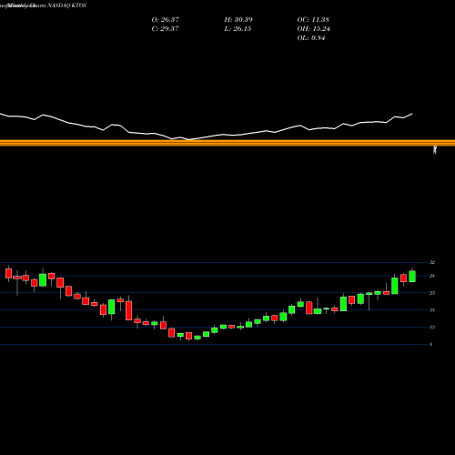Click the low value L: 26.15
This screenshot has width=455, height=455.
[238, 29]
